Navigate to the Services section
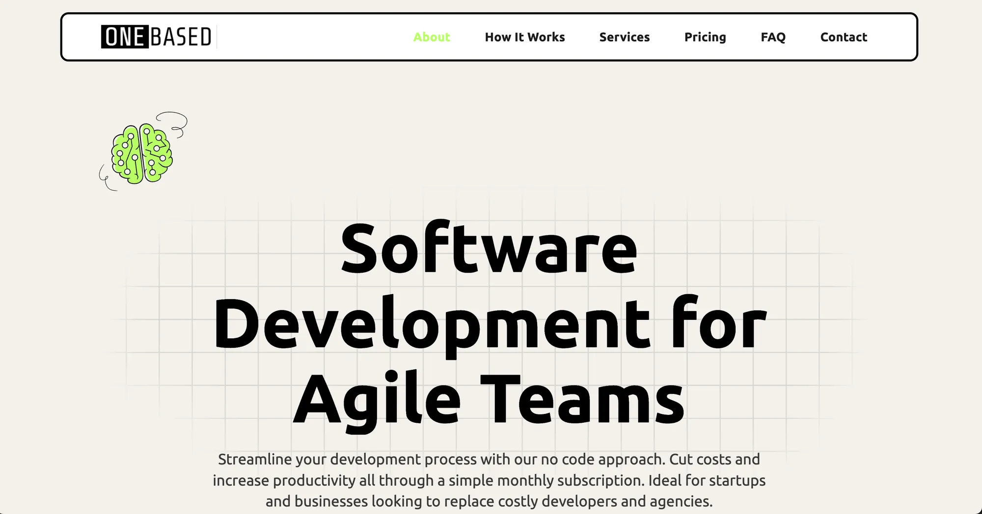Viewport: 982px width, 514px height. pyautogui.click(x=624, y=37)
